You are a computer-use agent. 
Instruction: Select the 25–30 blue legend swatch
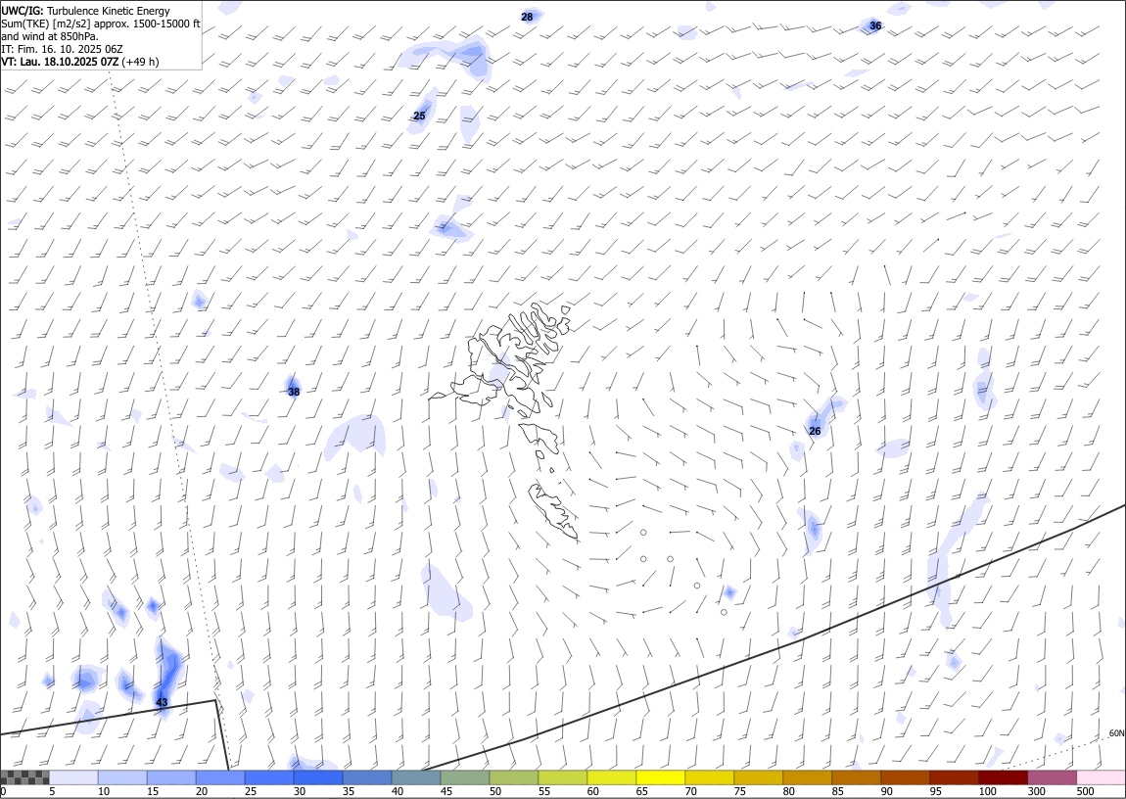(269, 777)
